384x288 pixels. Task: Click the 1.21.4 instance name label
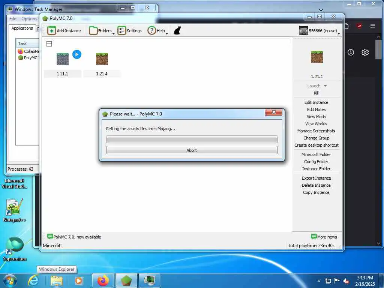coord(102,74)
